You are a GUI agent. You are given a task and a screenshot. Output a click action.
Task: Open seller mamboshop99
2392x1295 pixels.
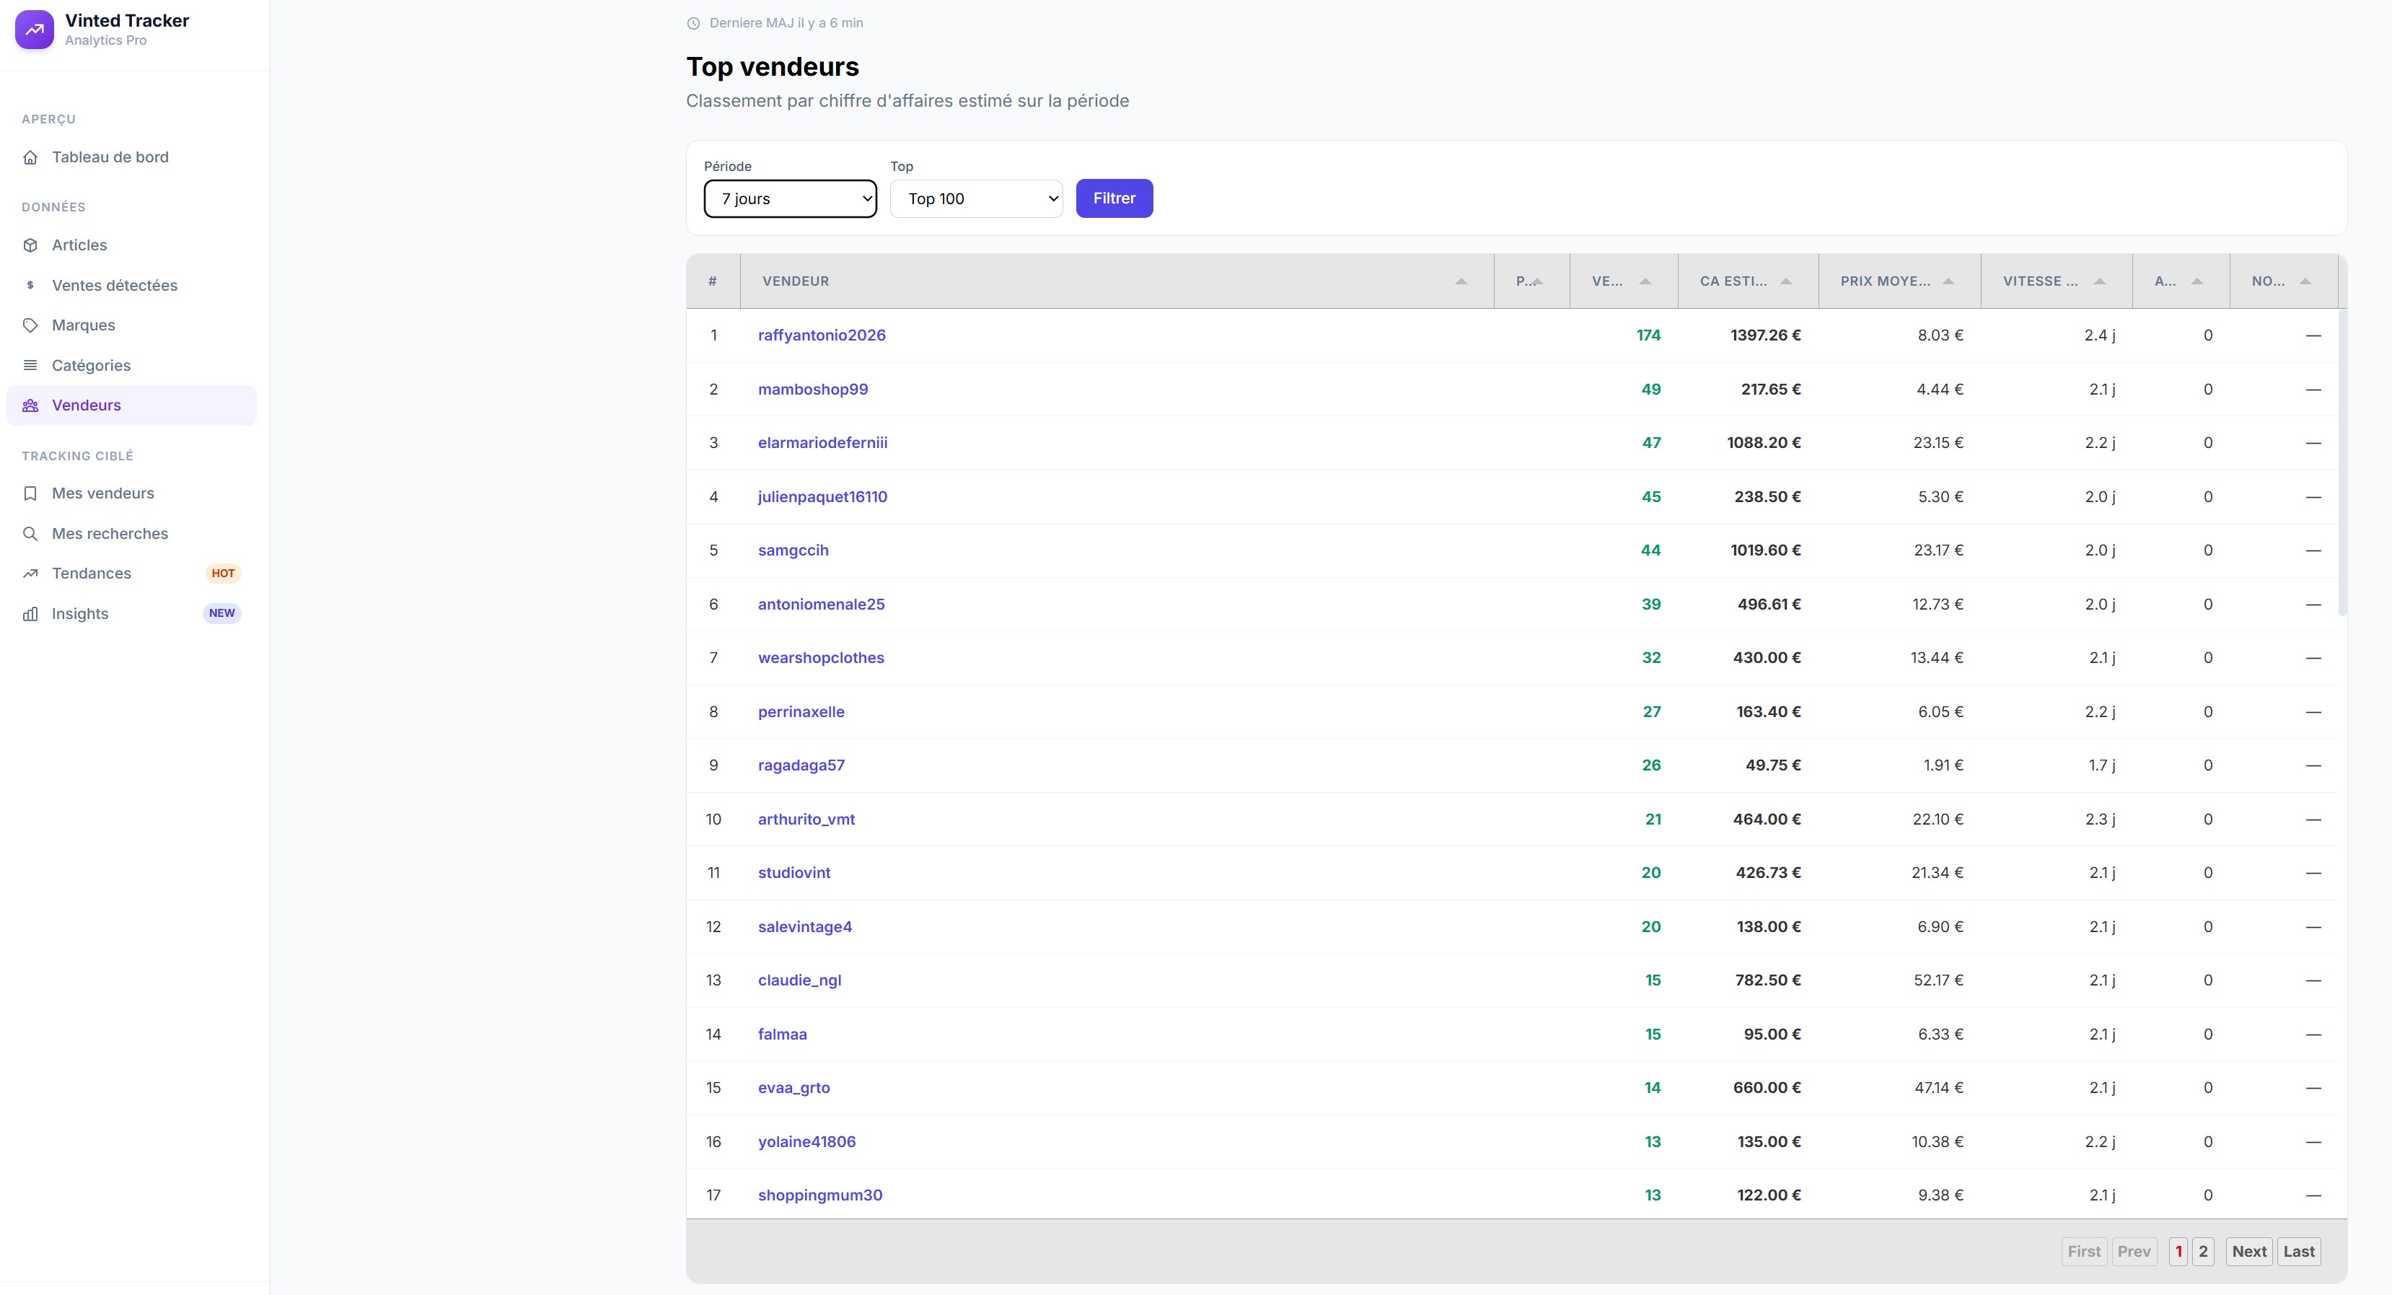point(812,390)
